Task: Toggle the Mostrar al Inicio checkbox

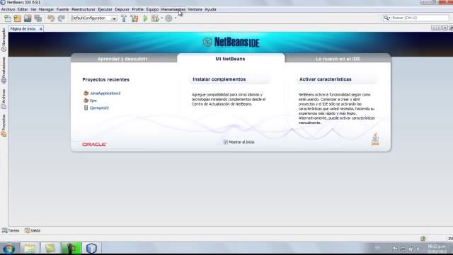Action: point(226,142)
